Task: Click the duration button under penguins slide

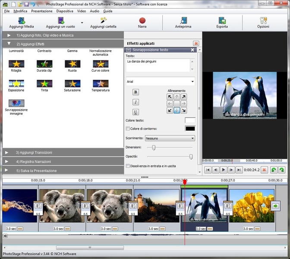Action: tap(210, 229)
